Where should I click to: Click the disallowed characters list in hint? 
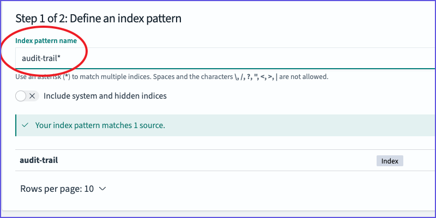click(x=256, y=77)
